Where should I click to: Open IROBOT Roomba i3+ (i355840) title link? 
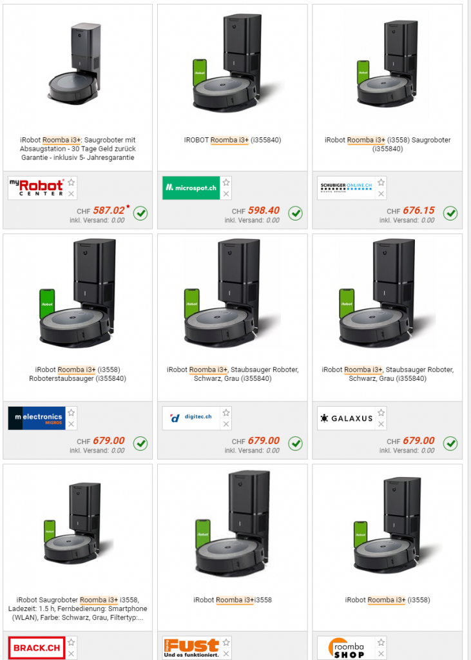pyautogui.click(x=233, y=140)
